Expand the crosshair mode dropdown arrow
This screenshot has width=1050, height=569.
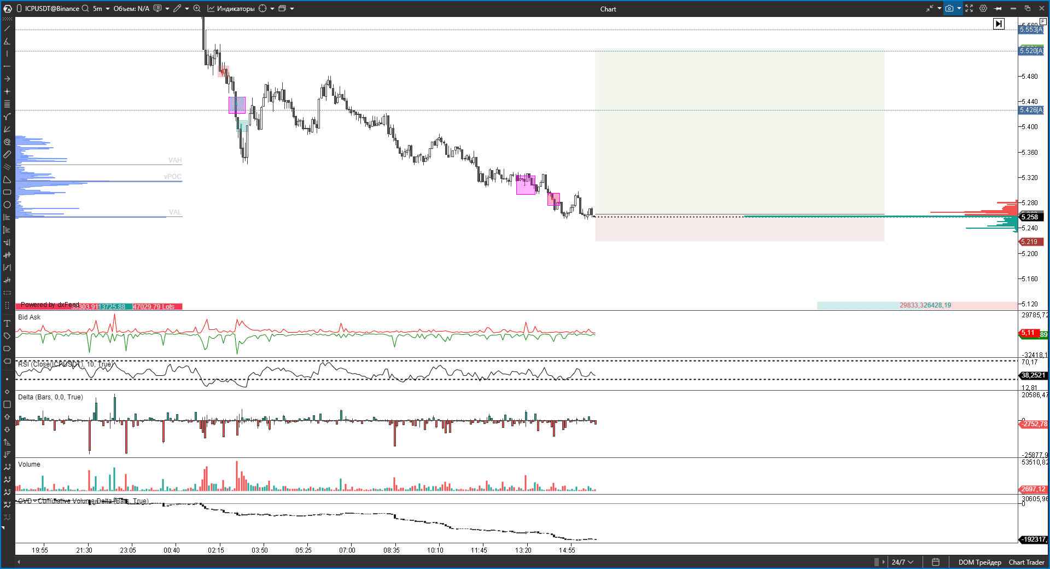pyautogui.click(x=272, y=9)
